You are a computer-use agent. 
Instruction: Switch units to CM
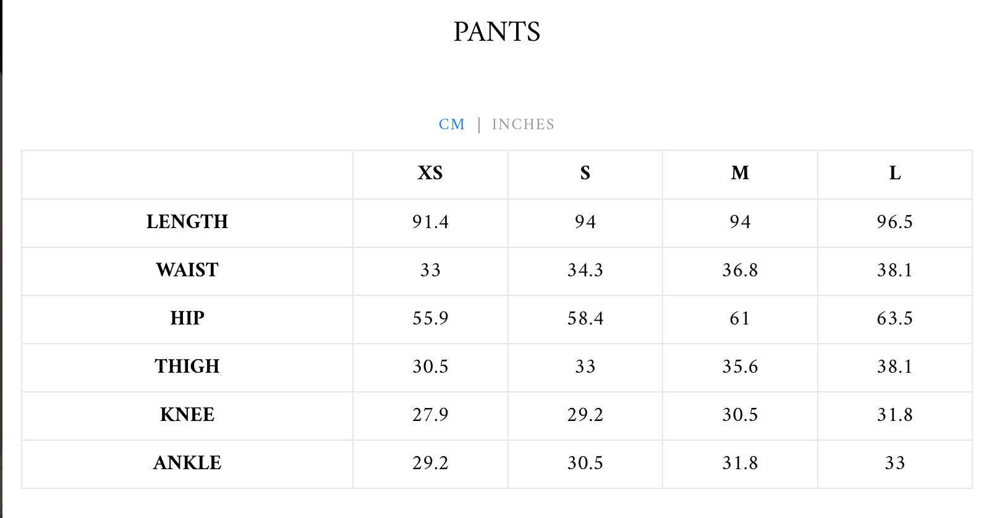pos(451,124)
